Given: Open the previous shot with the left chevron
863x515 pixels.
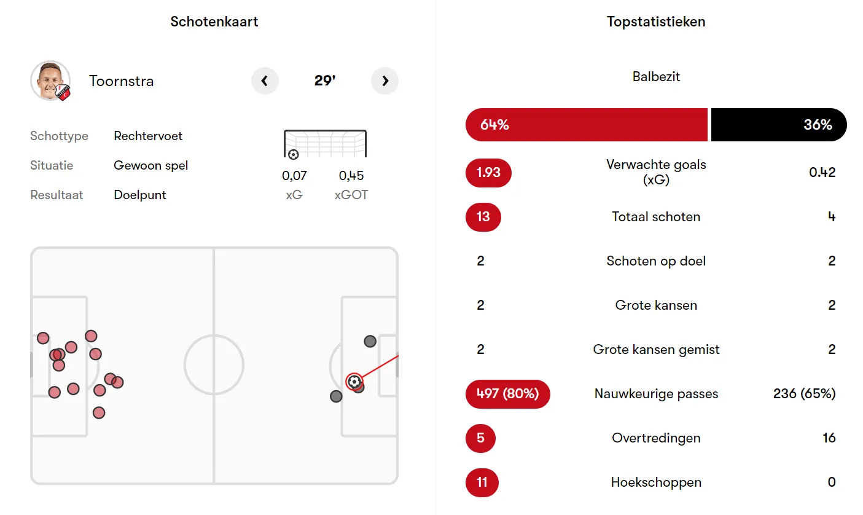Looking at the screenshot, I should (x=265, y=81).
